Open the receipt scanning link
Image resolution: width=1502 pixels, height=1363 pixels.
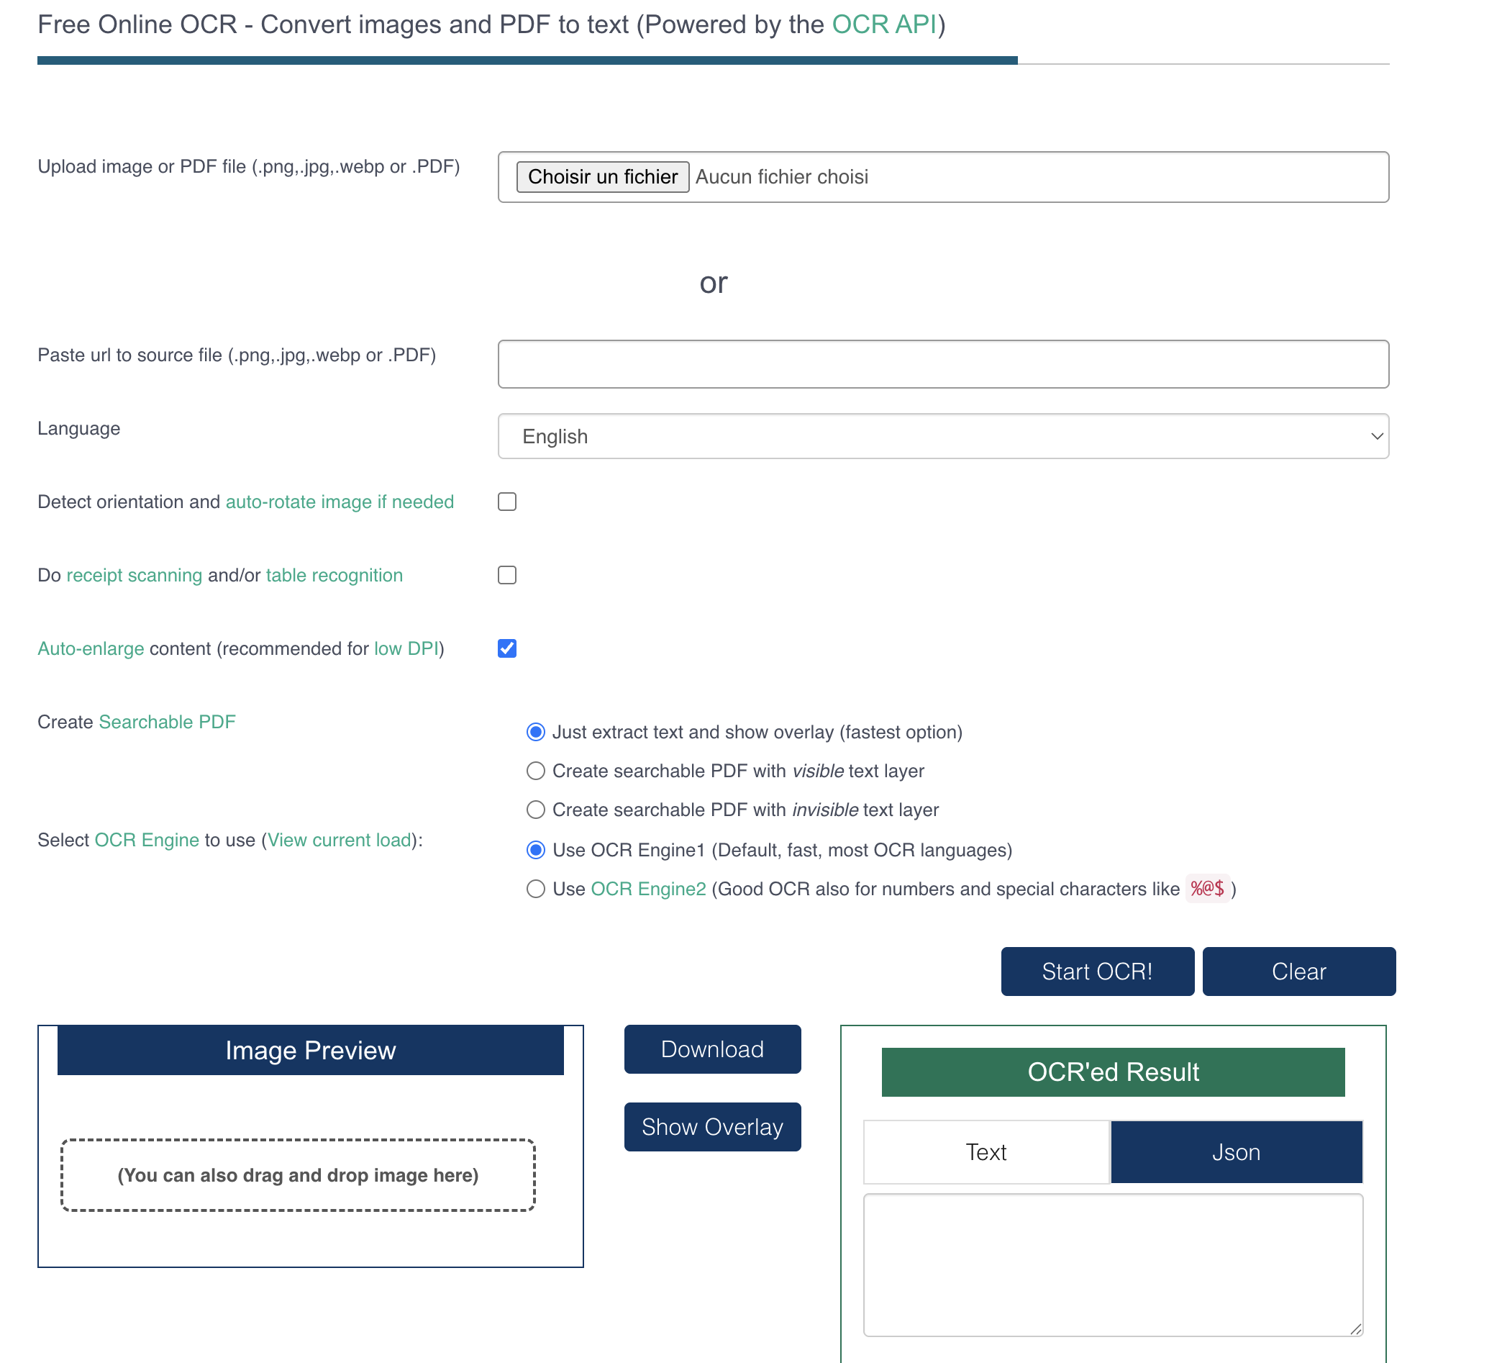point(134,574)
